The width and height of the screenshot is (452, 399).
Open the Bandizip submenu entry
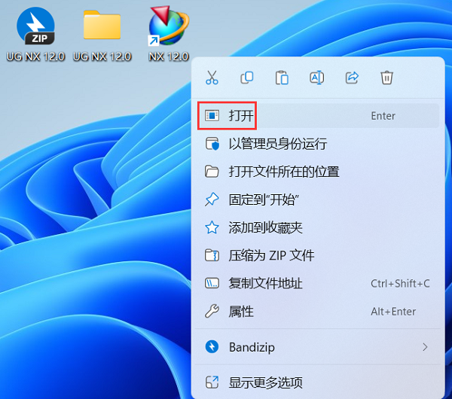[x=318, y=347]
